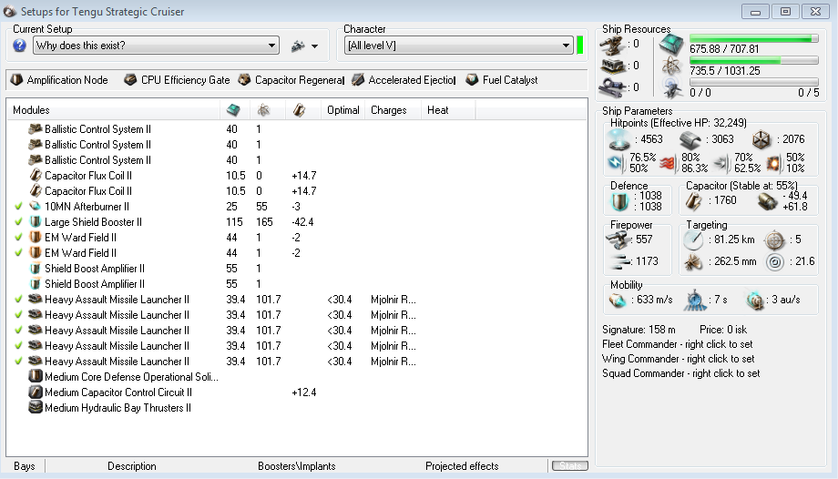
Task: Click the powergrid usage progress bar
Action: click(753, 60)
